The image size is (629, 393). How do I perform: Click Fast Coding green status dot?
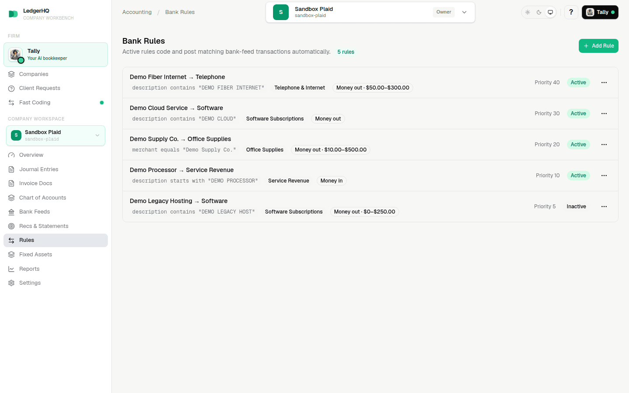point(102,103)
